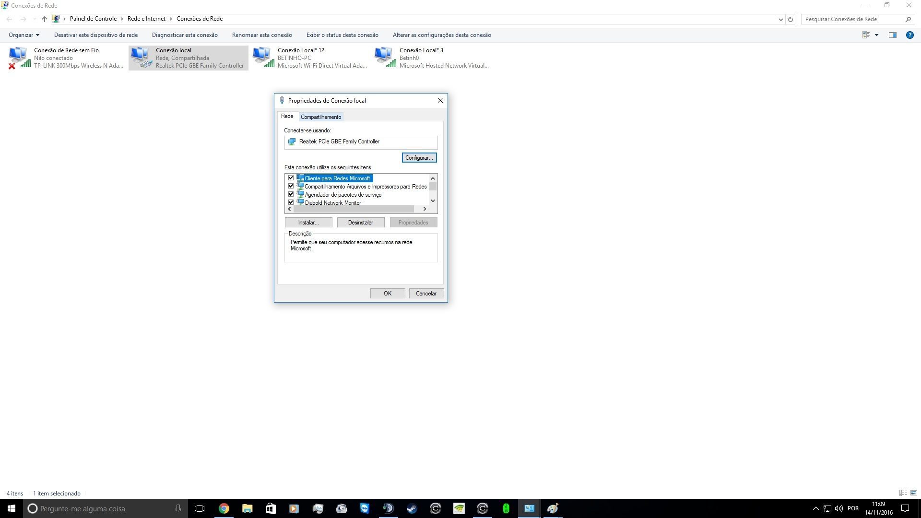The image size is (921, 518).
Task: Toggle Diebold Network Monitor checkbox
Action: click(291, 202)
